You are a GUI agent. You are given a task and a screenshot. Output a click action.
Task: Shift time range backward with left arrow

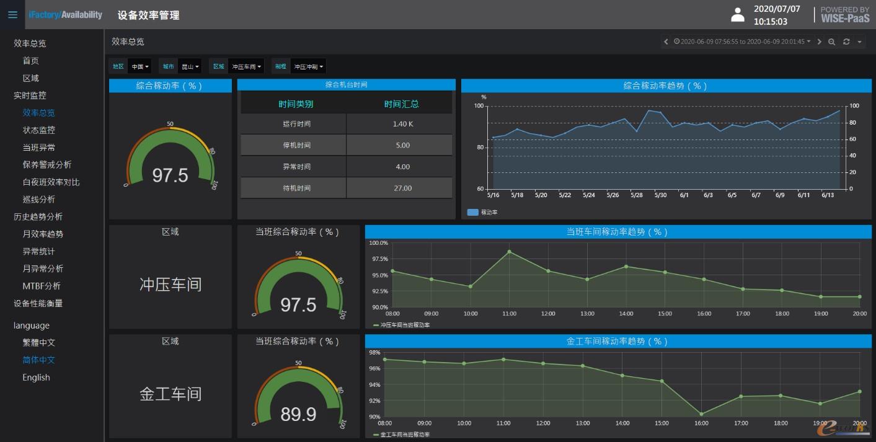pos(666,42)
